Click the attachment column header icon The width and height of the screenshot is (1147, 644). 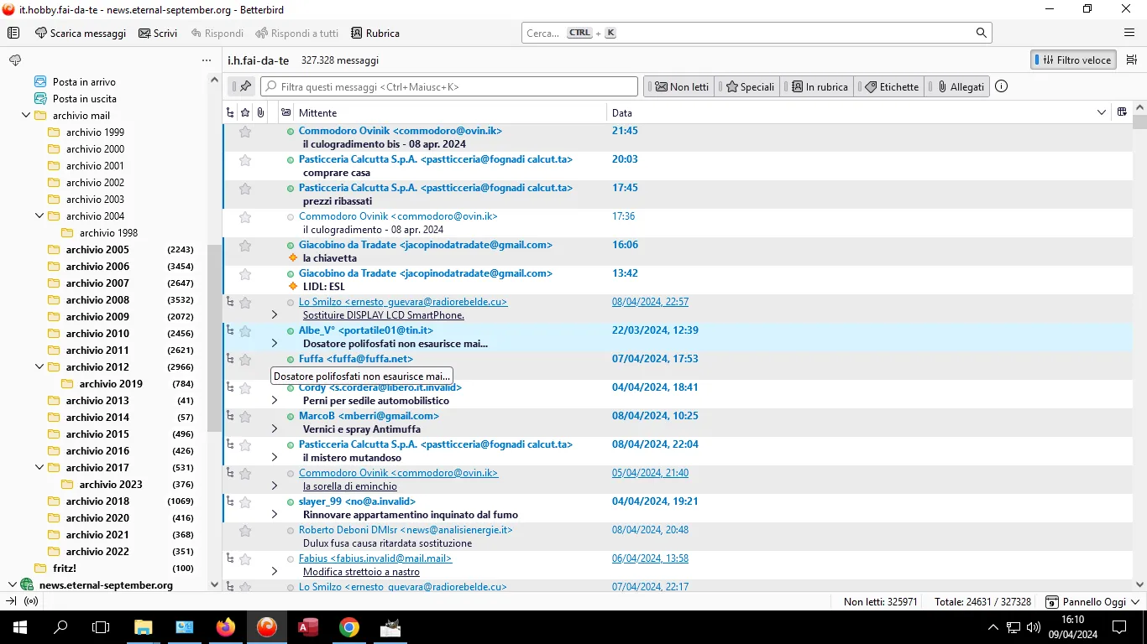(x=261, y=112)
